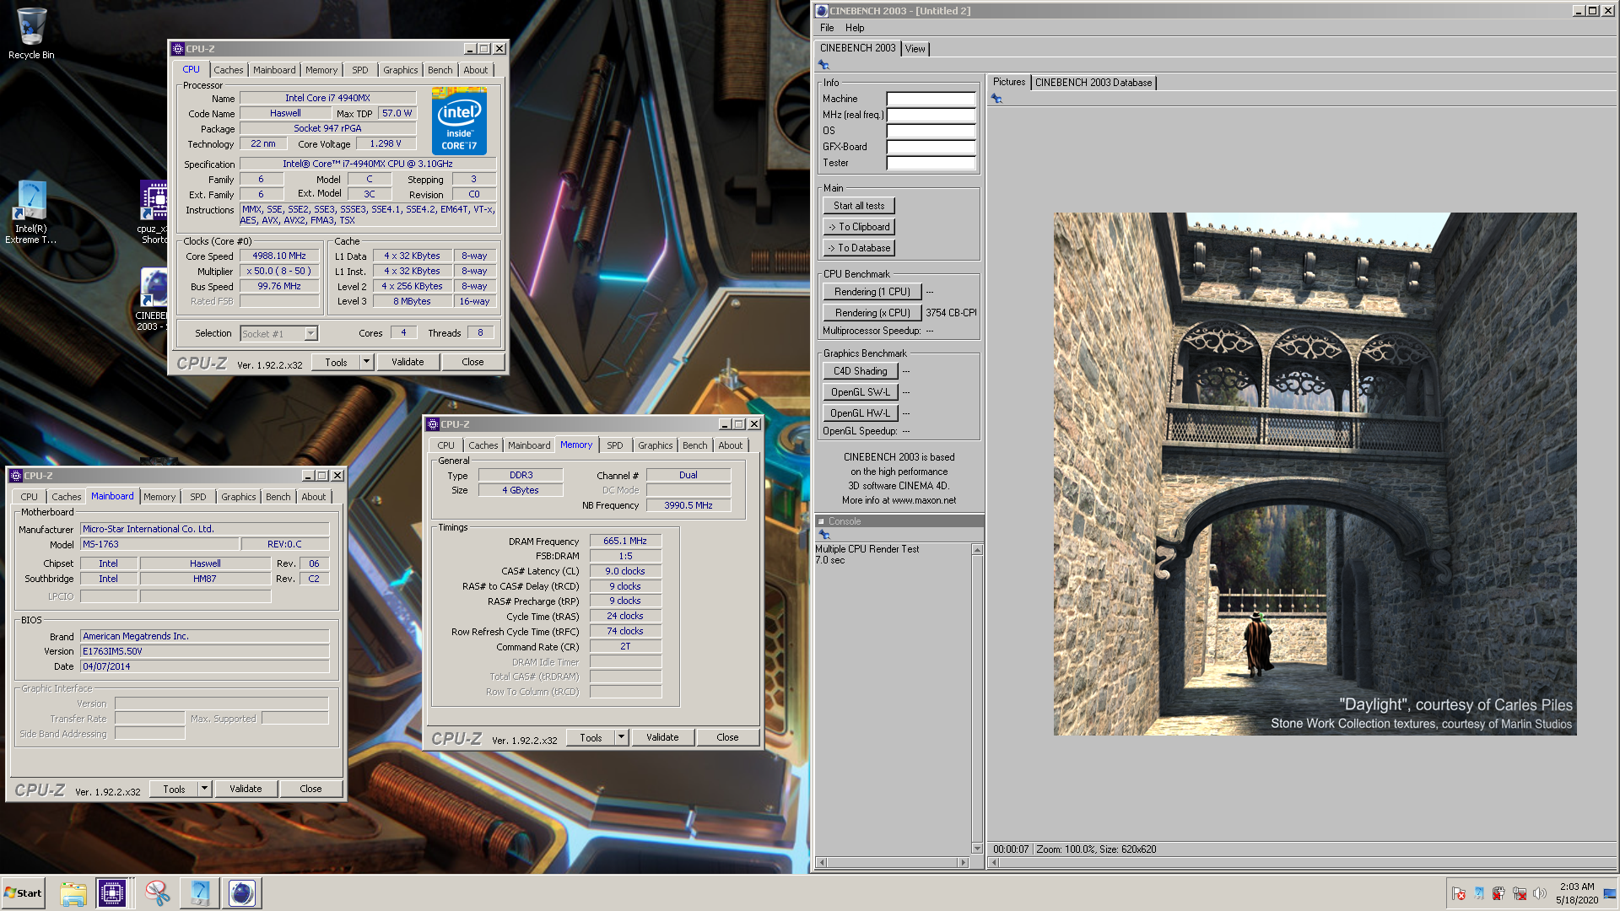Click the Tester input field

tap(931, 163)
